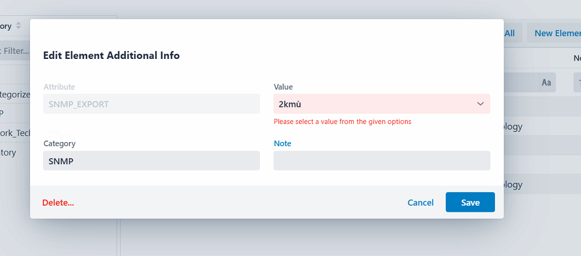Click the disabled Attribute field SNMP_EXPORT
The height and width of the screenshot is (256, 581).
[x=151, y=104]
